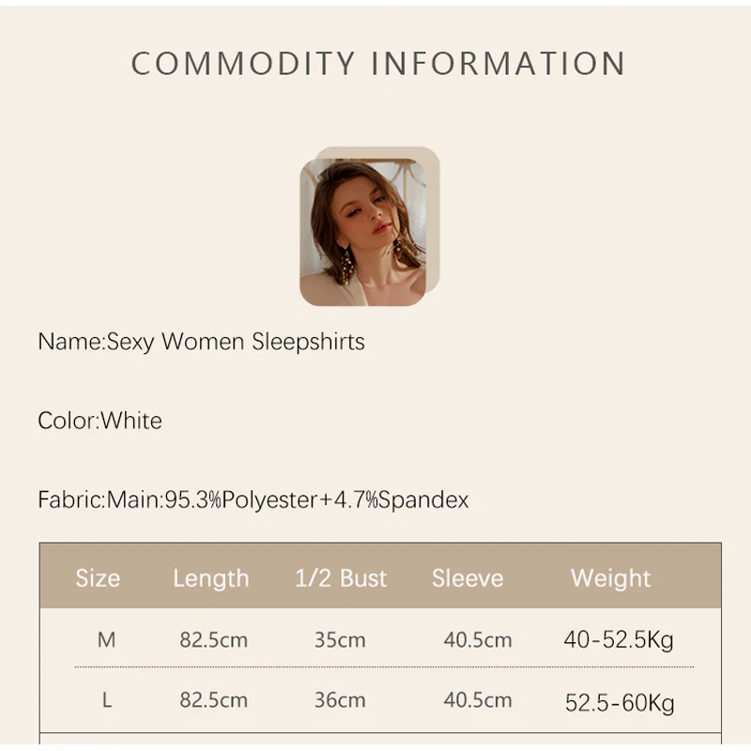Click the 36cm bust value
This screenshot has width=751, height=751.
point(340,701)
